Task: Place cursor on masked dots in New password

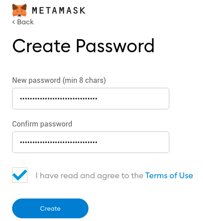Action: (x=59, y=99)
